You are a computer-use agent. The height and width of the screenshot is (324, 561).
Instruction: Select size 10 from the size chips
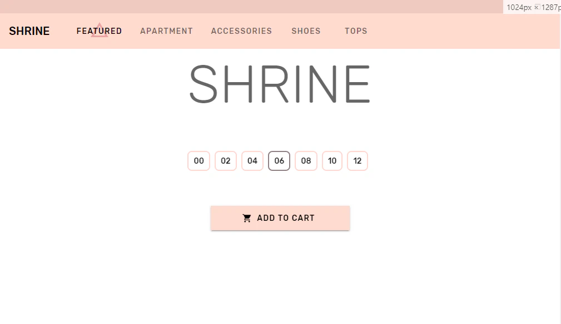click(332, 161)
